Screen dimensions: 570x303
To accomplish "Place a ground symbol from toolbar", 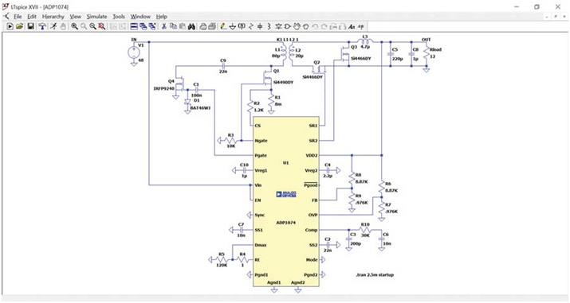I will pyautogui.click(x=232, y=26).
